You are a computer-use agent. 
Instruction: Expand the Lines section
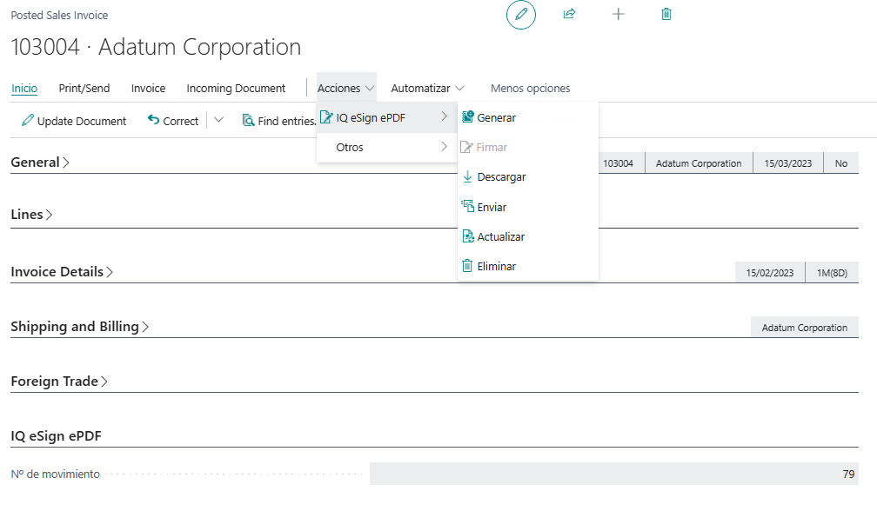31,215
